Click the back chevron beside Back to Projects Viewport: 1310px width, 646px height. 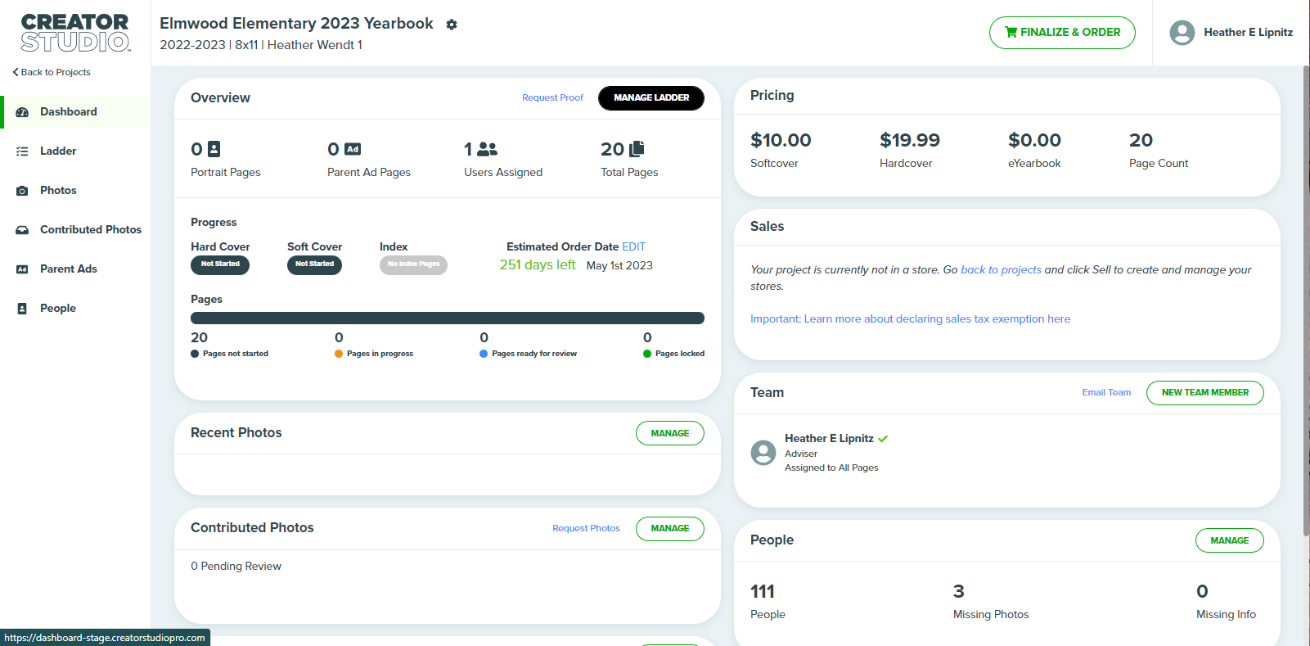[x=16, y=72]
